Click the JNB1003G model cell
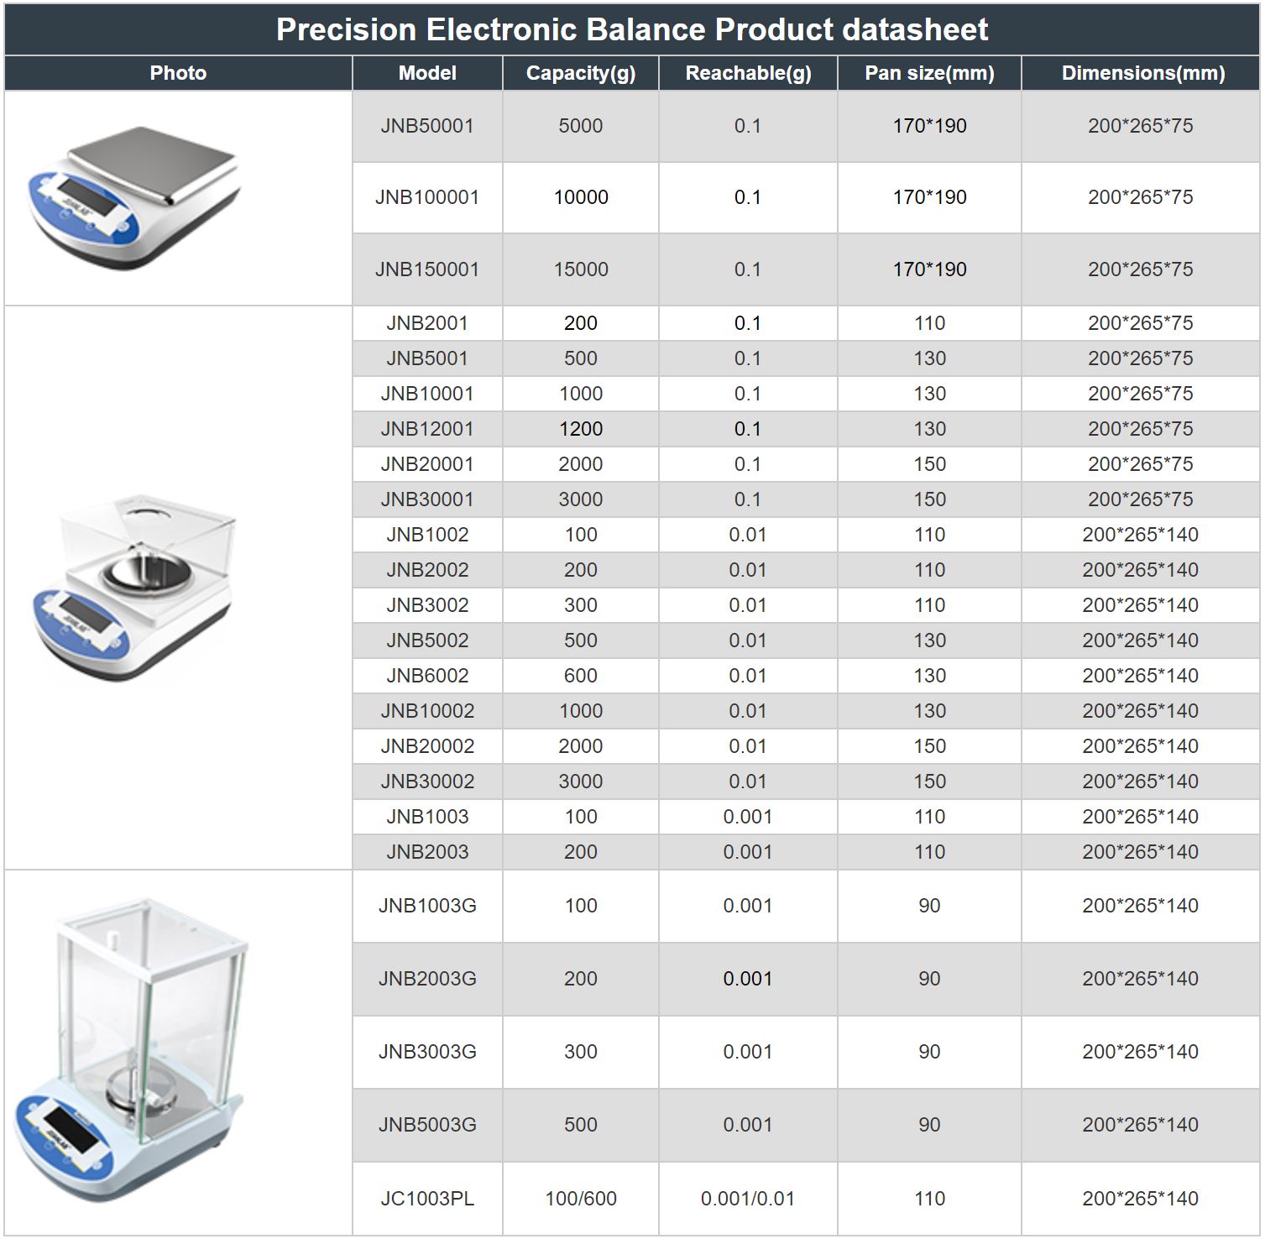Viewport: 1265px width, 1239px height. pyautogui.click(x=427, y=906)
